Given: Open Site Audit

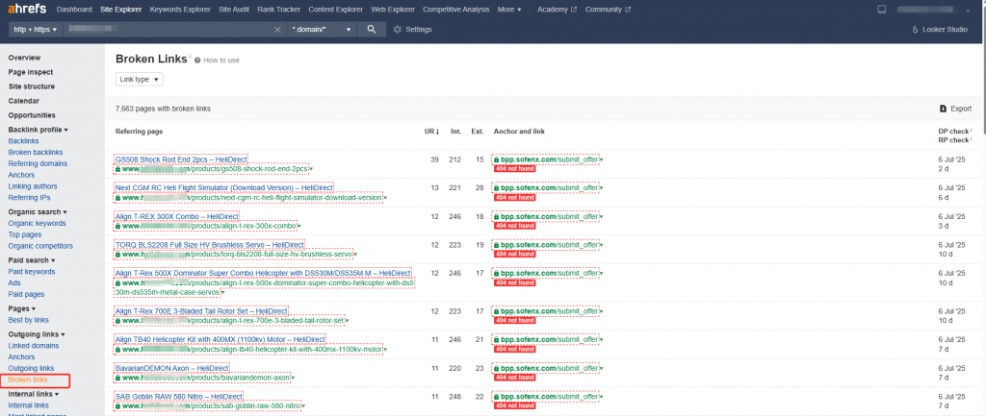Looking at the screenshot, I should tap(234, 10).
